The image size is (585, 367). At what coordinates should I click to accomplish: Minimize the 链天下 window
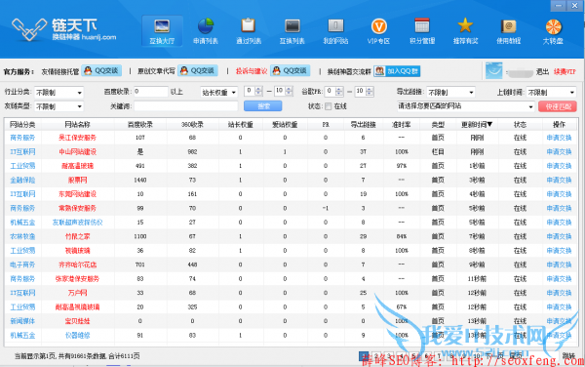click(x=558, y=5)
